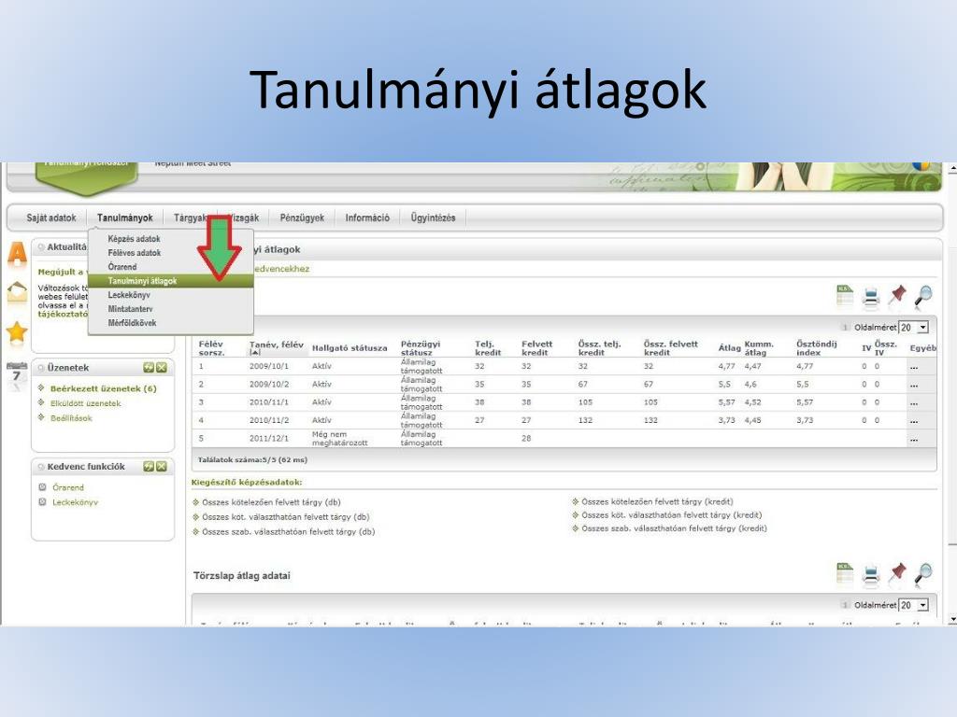Click the page scrollbar up arrow
Screen dimensions: 957x717
coord(952,168)
